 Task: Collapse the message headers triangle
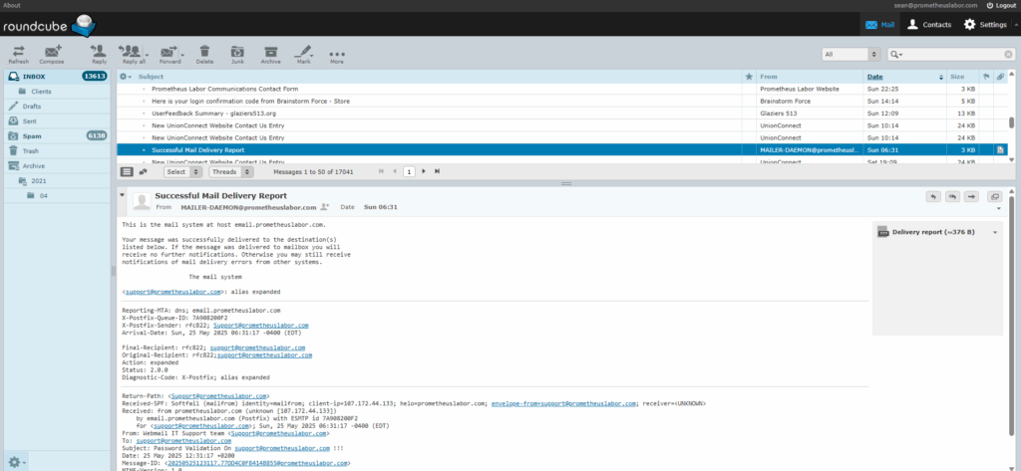tap(122, 194)
